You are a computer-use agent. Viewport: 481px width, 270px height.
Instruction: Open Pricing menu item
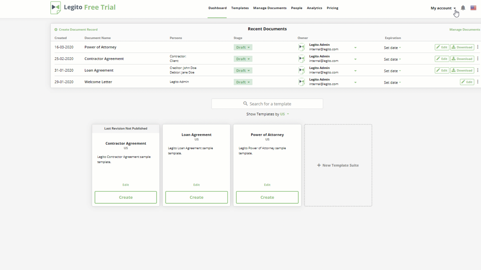pos(332,8)
